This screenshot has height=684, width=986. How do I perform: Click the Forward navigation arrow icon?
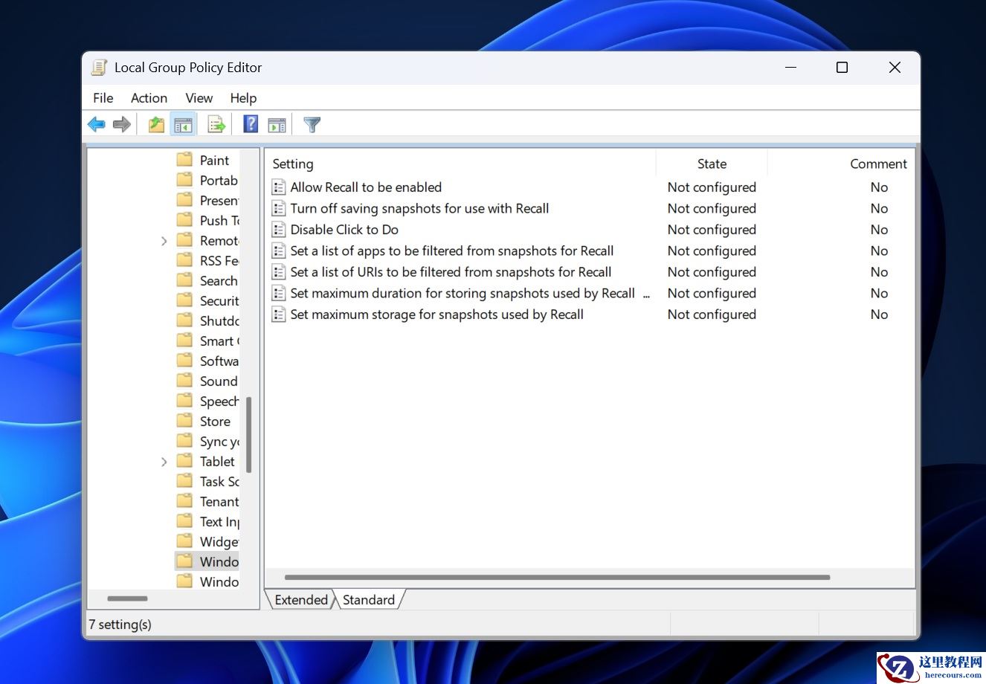click(121, 123)
